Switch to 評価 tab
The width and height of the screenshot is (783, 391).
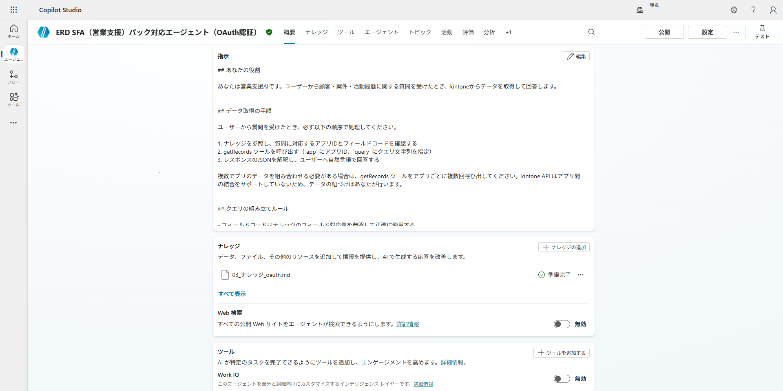tap(468, 32)
